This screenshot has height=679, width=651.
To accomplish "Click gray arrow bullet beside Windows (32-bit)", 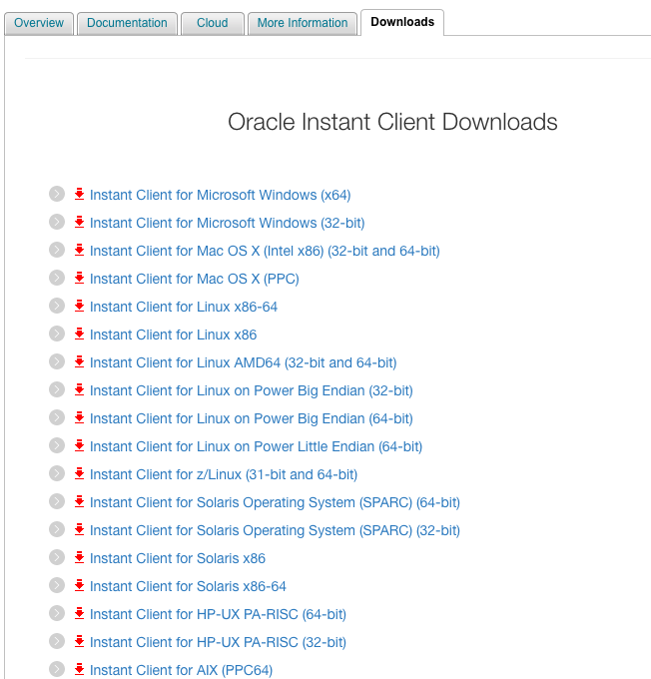I will [57, 222].
